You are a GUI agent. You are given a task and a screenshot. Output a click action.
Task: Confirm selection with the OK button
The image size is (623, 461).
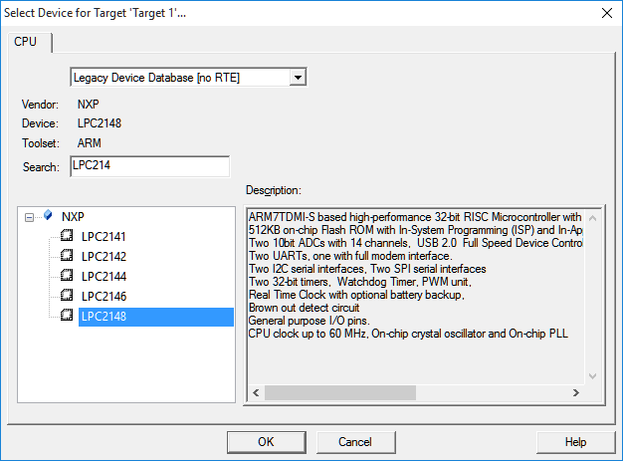pyautogui.click(x=266, y=442)
